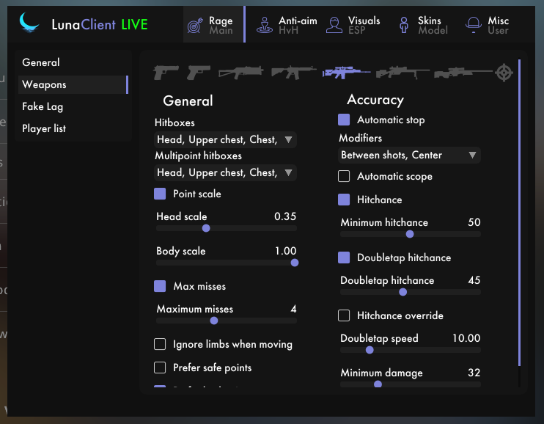
Task: Click the Head scale value 0.35
Action: [285, 216]
